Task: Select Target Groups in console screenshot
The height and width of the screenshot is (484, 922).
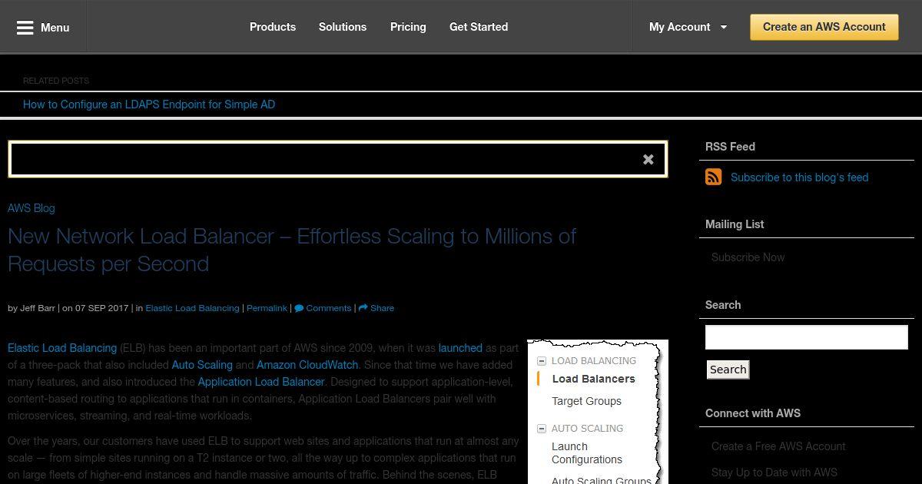Action: [x=587, y=401]
